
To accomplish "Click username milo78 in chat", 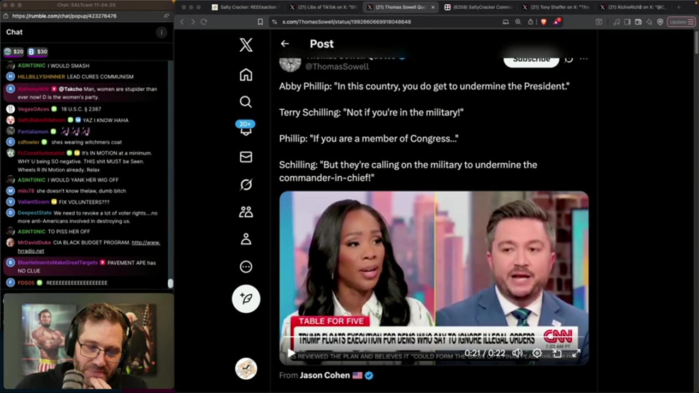I will coord(26,191).
